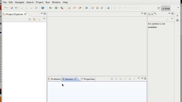
Task: Click the New wizard toolbar icon
Action: click(6, 8)
